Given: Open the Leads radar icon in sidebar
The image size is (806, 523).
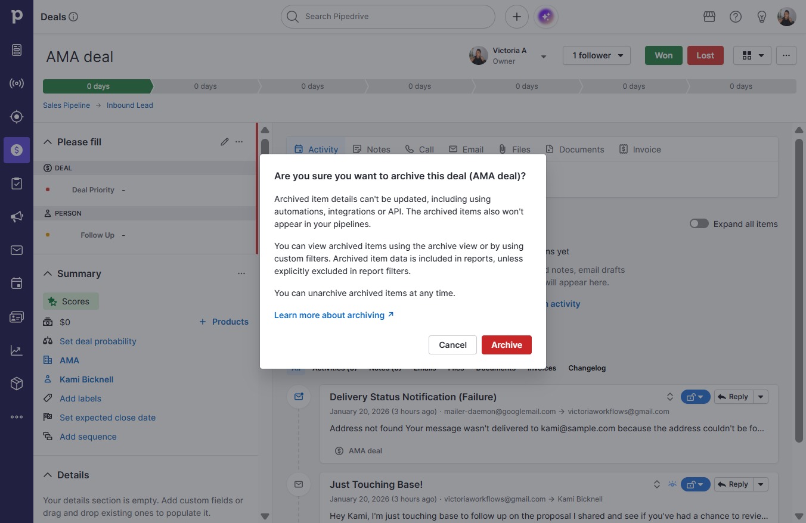Looking at the screenshot, I should click(x=17, y=83).
